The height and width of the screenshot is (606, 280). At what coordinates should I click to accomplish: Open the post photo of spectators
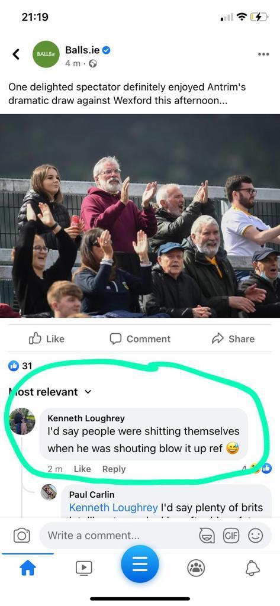(140, 215)
